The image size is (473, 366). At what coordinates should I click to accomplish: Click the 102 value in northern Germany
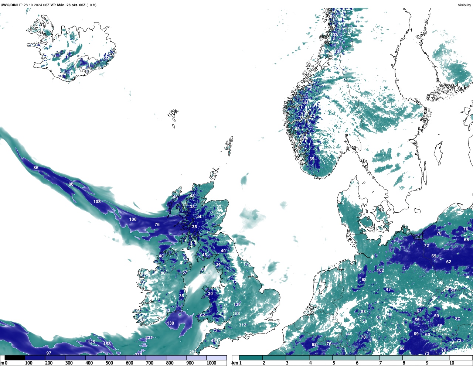click(380, 270)
